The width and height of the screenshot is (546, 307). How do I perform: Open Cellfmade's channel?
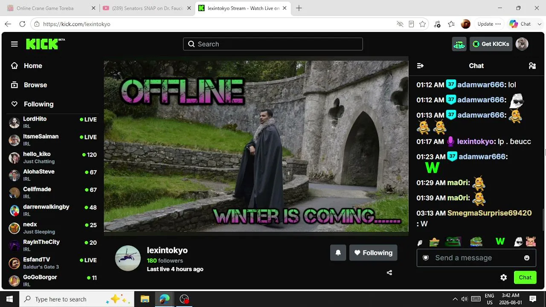click(x=53, y=193)
